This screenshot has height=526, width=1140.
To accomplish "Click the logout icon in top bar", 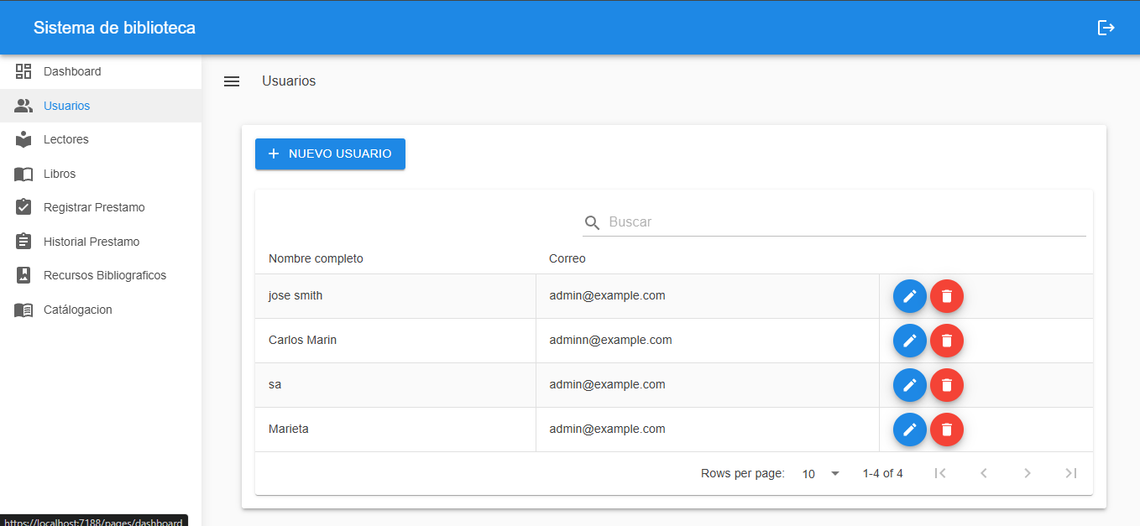I will [1106, 28].
